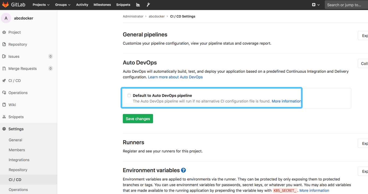Click the Search or jump to field
Image resolution: width=368 pixels, height=194 pixels.
point(346,5)
